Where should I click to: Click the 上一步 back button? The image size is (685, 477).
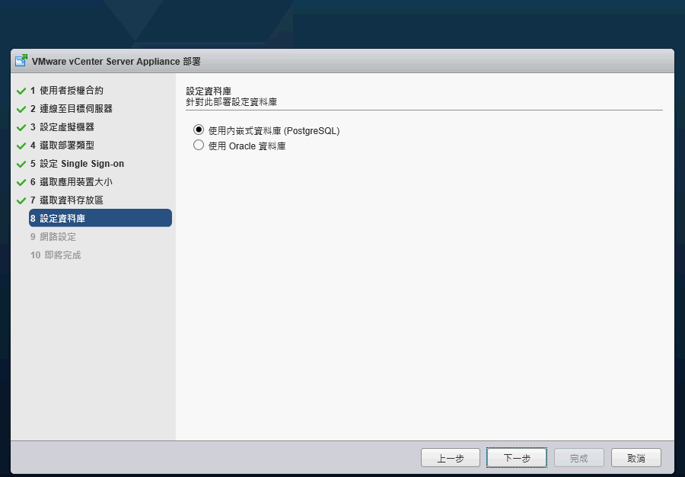pos(451,458)
